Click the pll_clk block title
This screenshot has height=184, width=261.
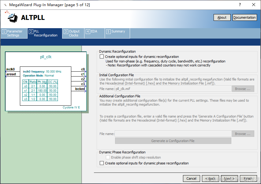pyautogui.click(x=46, y=57)
